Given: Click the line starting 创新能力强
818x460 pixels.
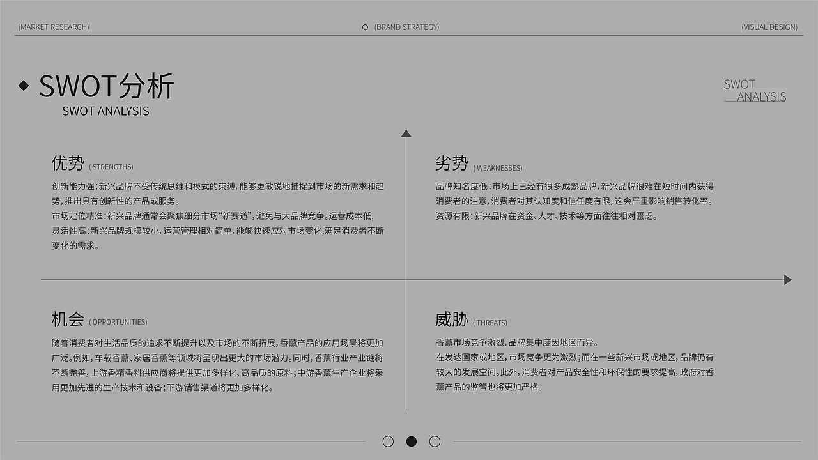Looking at the screenshot, I should (x=218, y=187).
